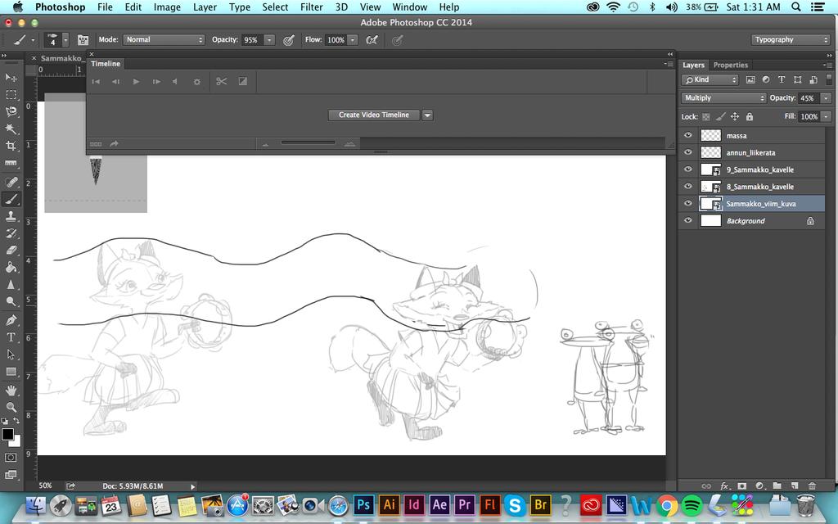Play the timeline animation
The width and height of the screenshot is (838, 524).
pyautogui.click(x=136, y=81)
